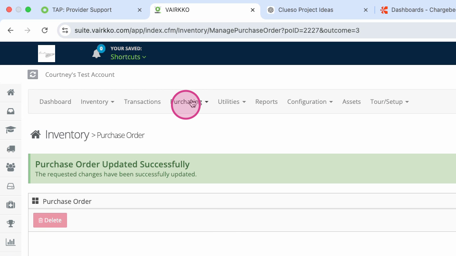
Task: Switch to Dashboards - Chargebee tab
Action: pos(419,10)
